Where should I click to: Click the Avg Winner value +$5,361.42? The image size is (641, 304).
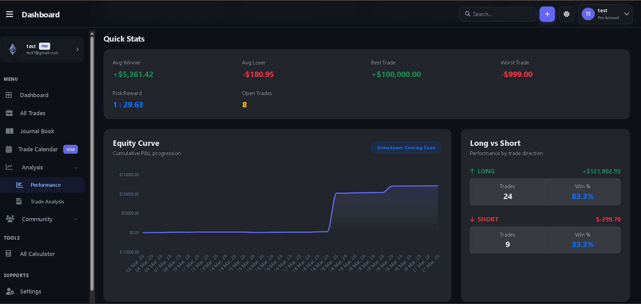(133, 74)
